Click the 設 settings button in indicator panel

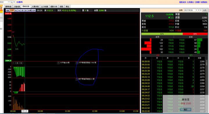coord(17,63)
